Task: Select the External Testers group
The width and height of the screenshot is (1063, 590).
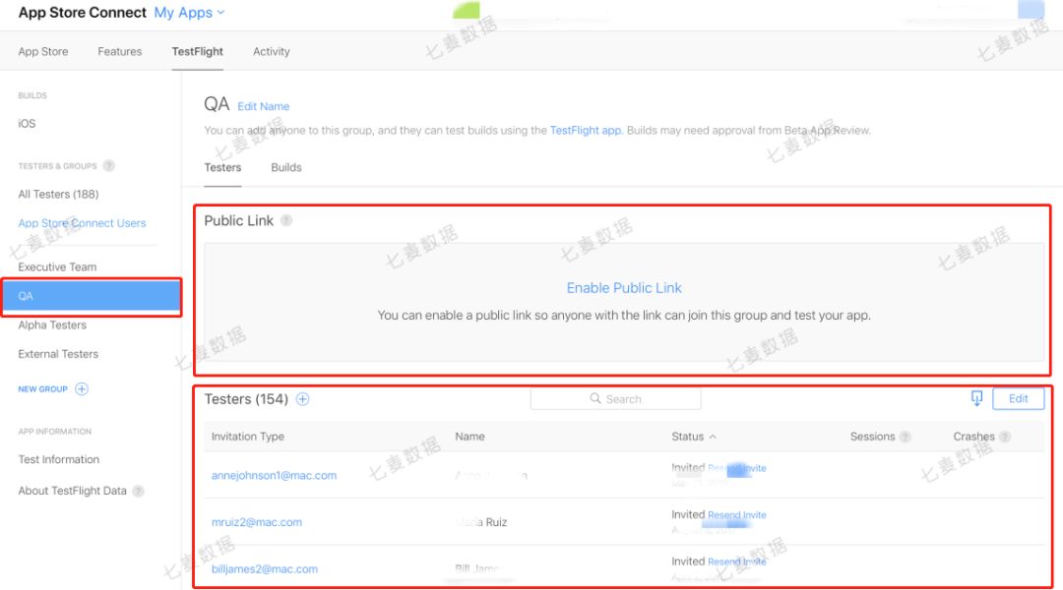Action: [58, 354]
